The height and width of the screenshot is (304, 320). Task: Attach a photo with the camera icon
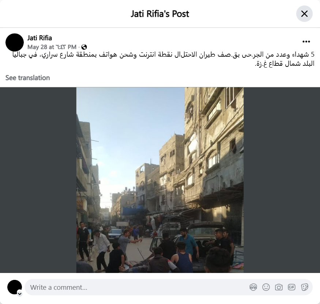click(x=279, y=287)
